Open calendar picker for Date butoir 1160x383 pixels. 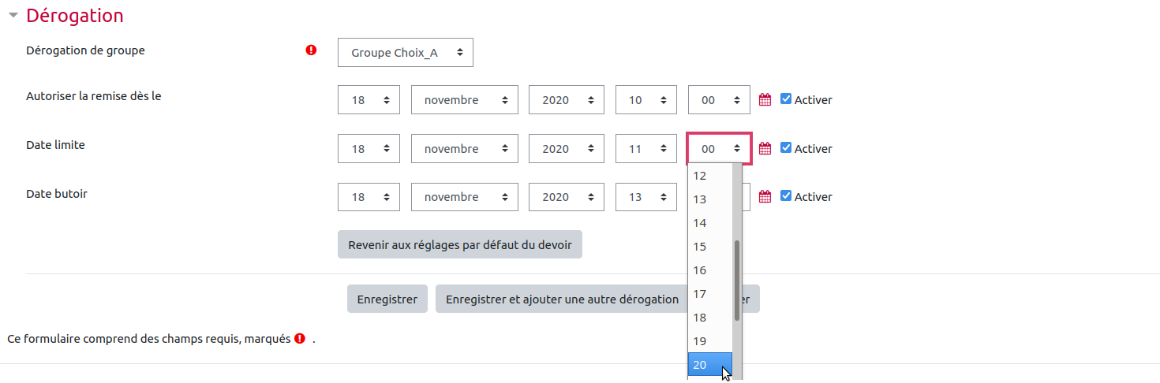(764, 196)
